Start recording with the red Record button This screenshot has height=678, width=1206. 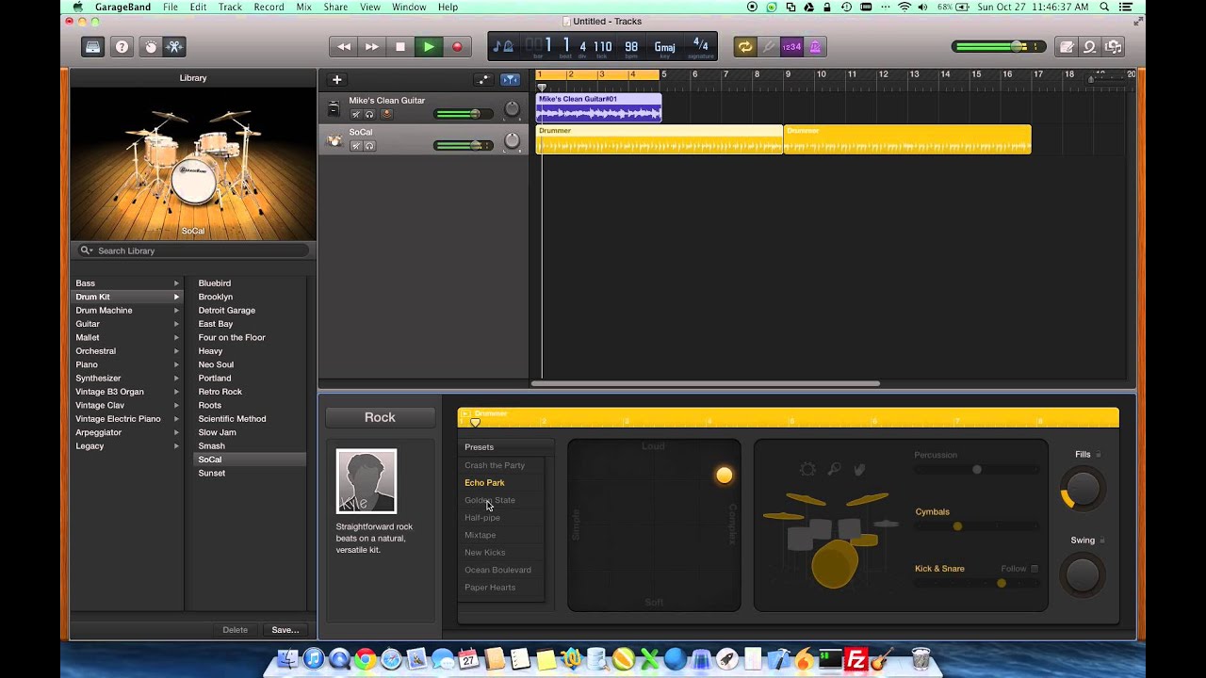point(457,47)
